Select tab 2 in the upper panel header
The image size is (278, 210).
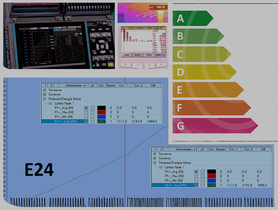[x=51, y=85]
